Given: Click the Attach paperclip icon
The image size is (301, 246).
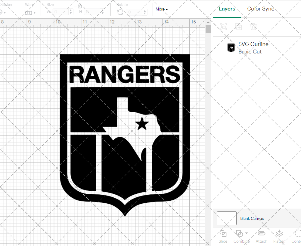Looking at the screenshot, I should click(261, 234).
